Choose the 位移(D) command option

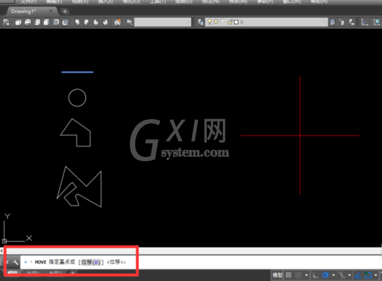90,263
